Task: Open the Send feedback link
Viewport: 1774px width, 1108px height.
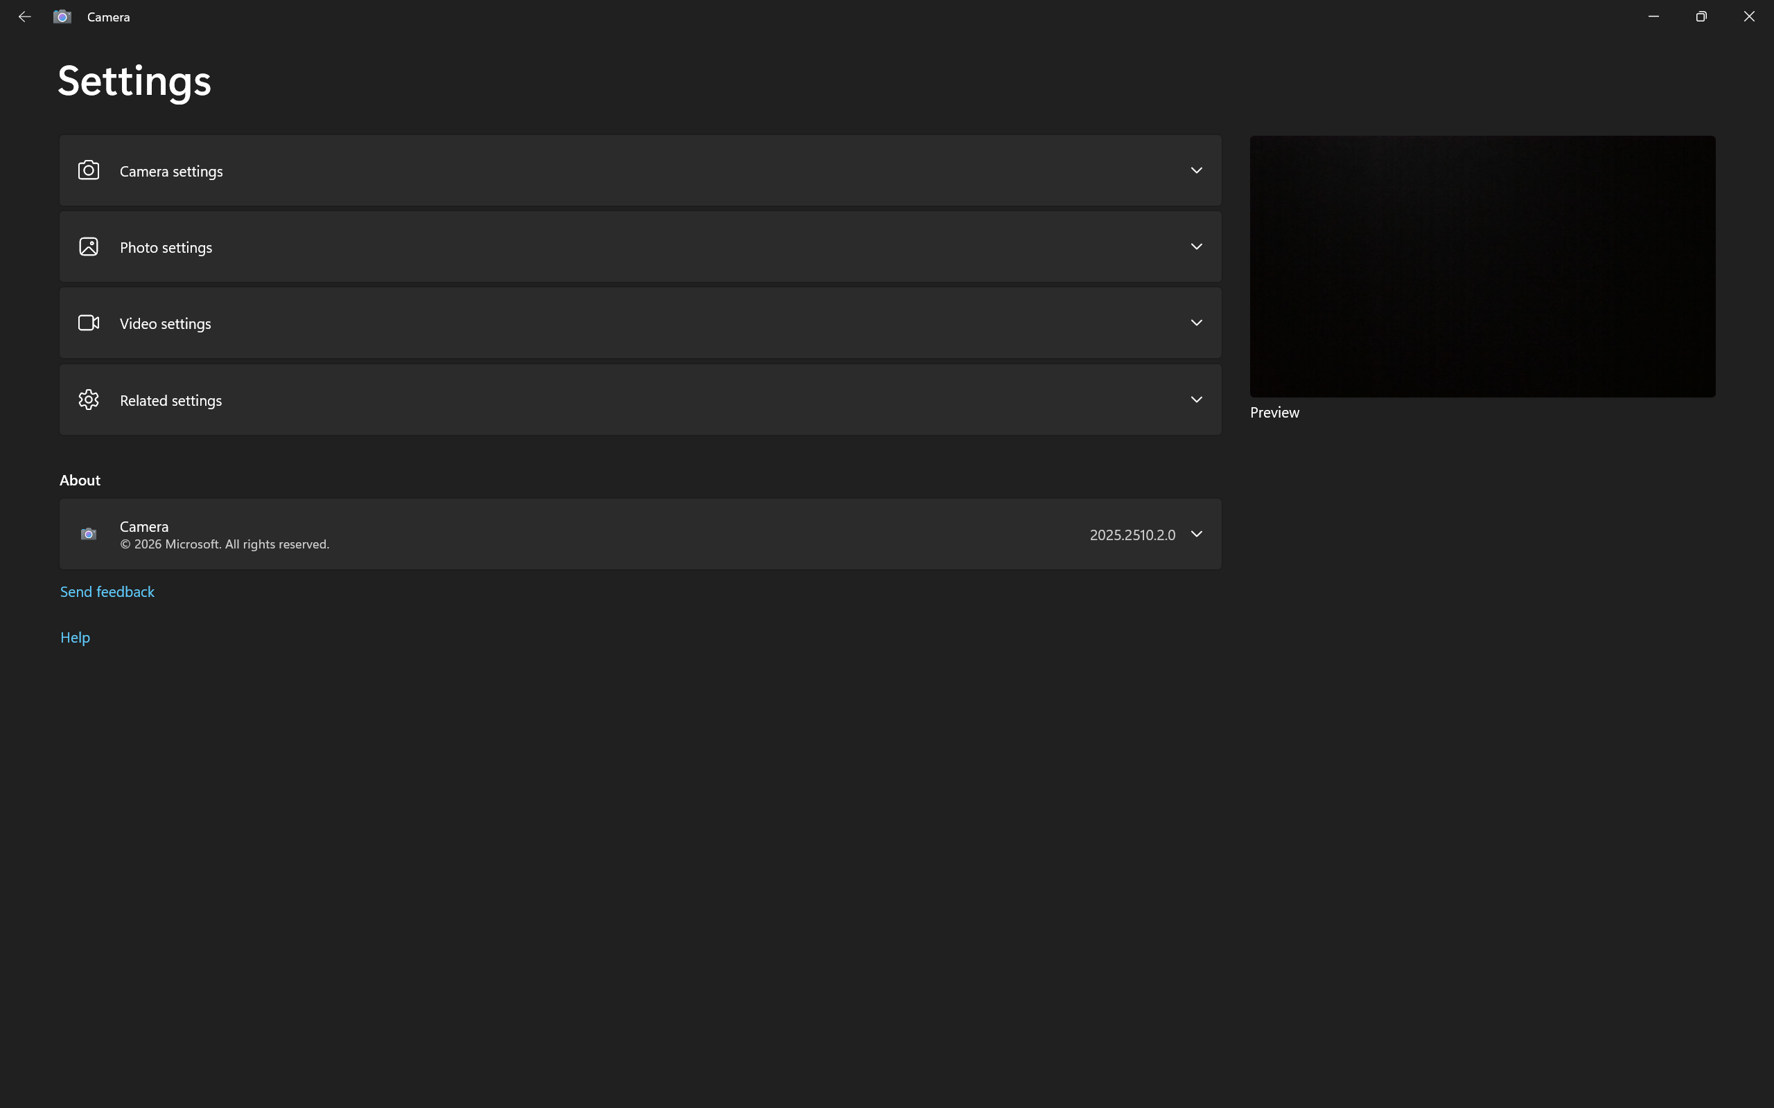Action: 107,591
